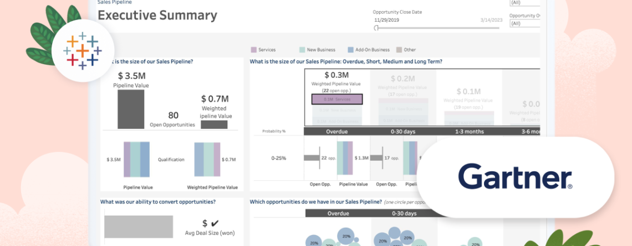Image resolution: width=632 pixels, height=246 pixels.
Task: Select the 0-30 days bubble chart header
Action: point(404,213)
